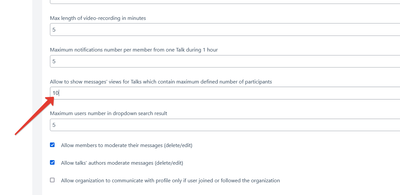Disable the talks' authors moderate messages checkbox
This screenshot has width=400, height=195.
pos(52,162)
